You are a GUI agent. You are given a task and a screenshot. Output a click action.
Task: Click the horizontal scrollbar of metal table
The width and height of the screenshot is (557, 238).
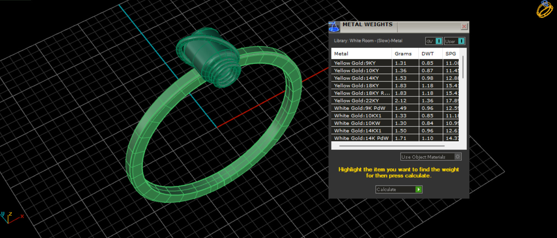click(x=392, y=146)
